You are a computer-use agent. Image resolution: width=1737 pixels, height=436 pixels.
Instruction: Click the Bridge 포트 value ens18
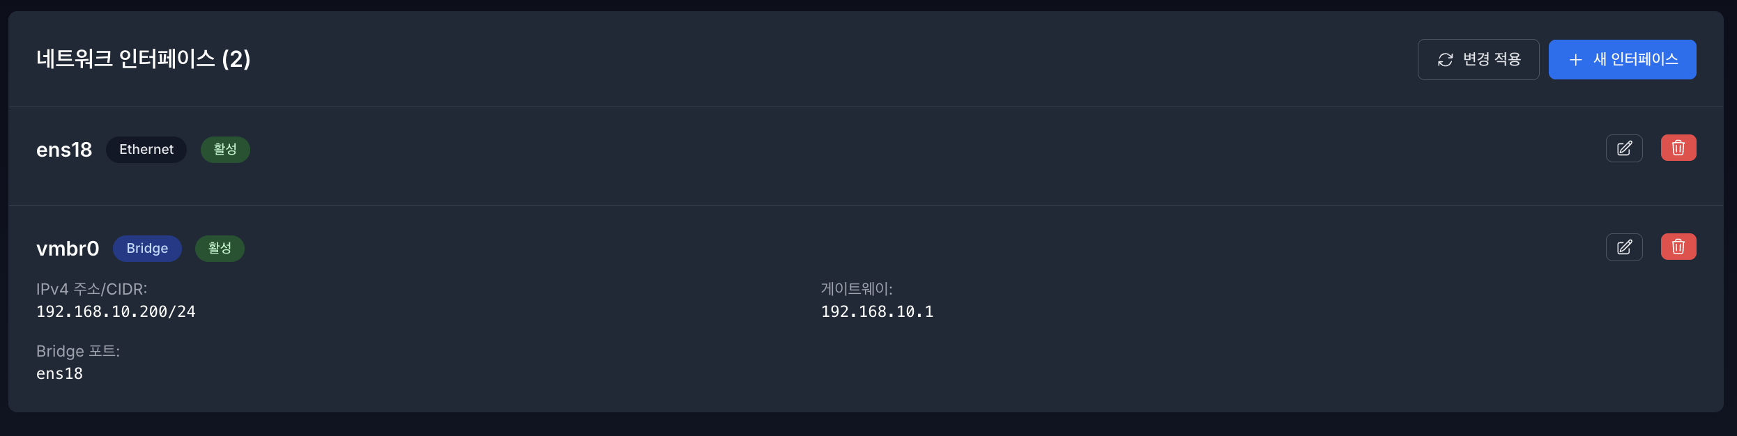click(59, 373)
